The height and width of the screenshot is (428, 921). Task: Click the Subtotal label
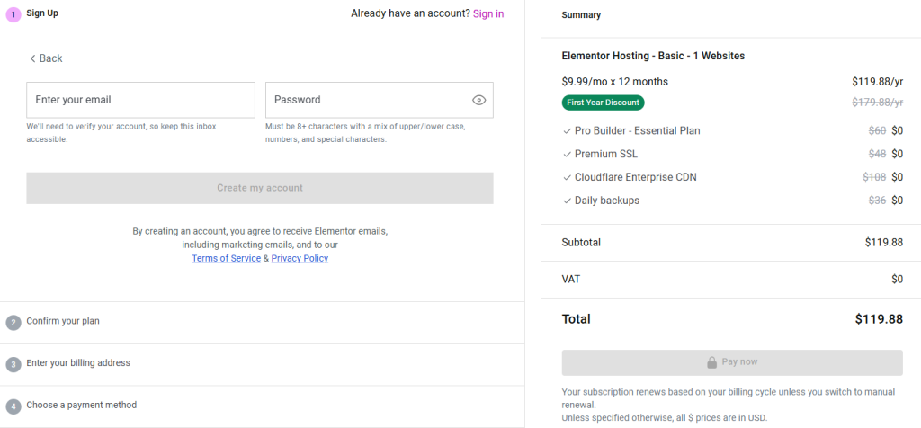582,243
